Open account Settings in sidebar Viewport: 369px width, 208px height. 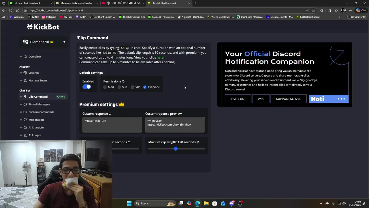(34, 73)
